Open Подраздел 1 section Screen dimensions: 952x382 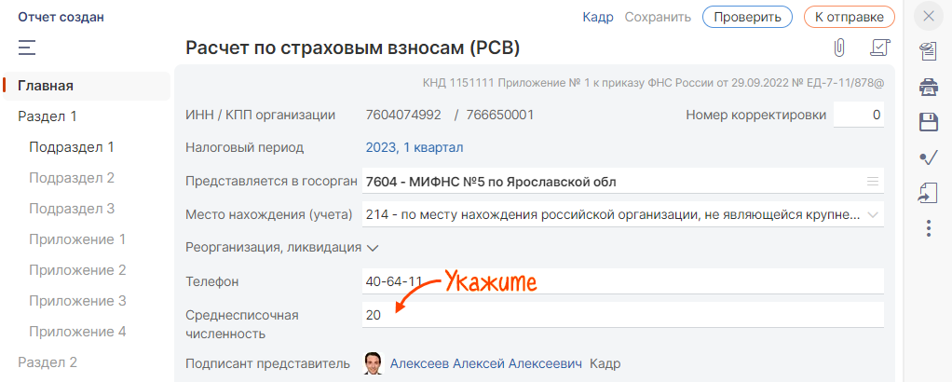point(72,147)
